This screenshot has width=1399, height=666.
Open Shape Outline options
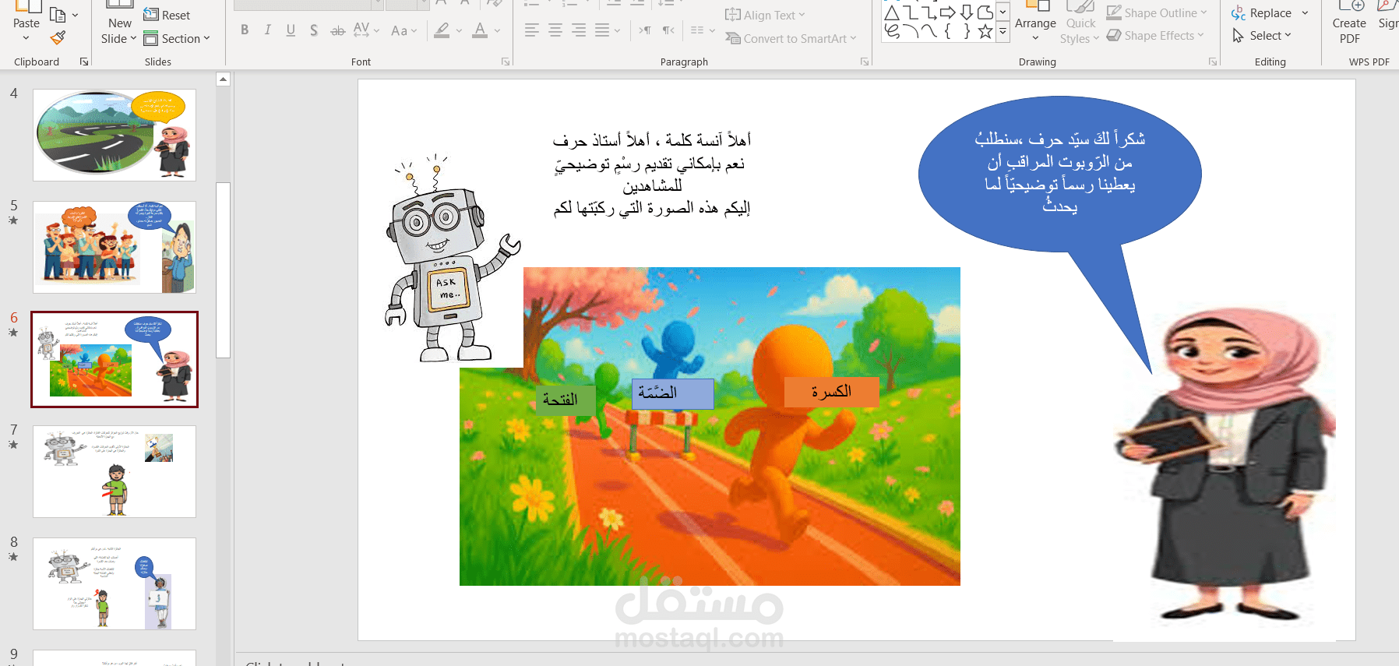pos(1157,12)
